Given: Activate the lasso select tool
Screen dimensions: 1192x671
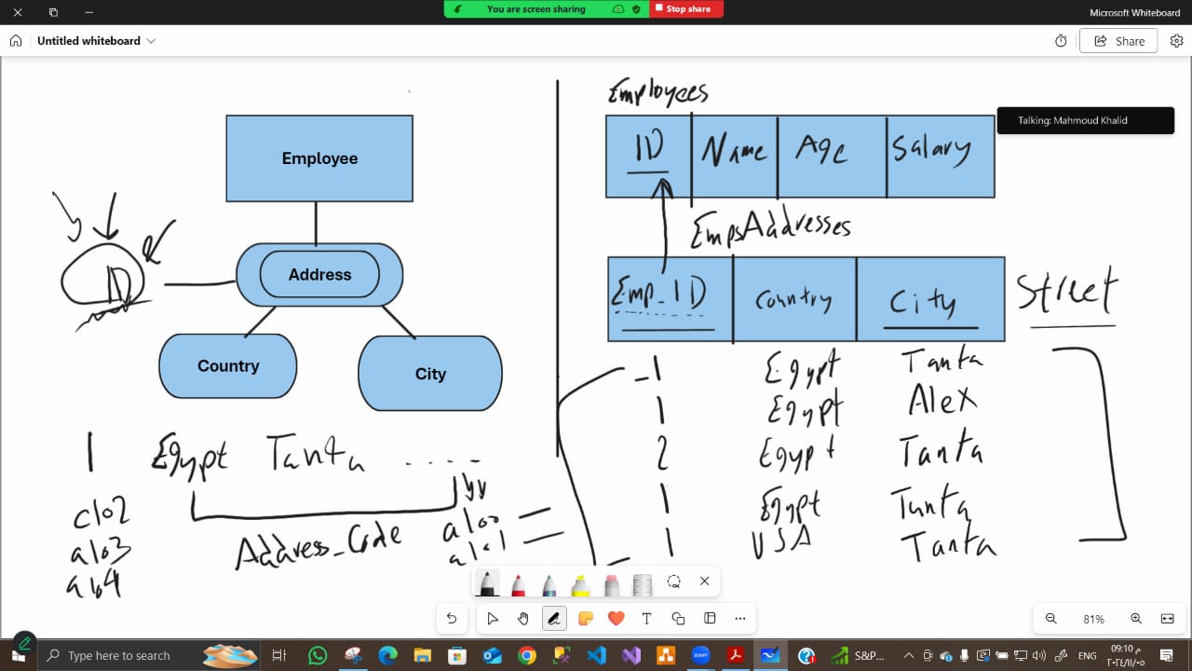Looking at the screenshot, I should 674,581.
